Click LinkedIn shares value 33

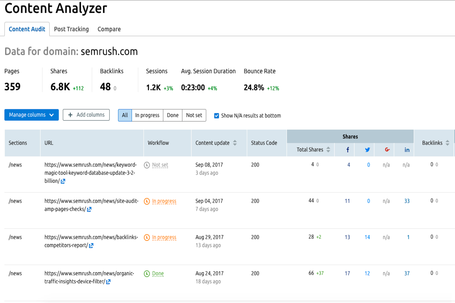(x=407, y=201)
